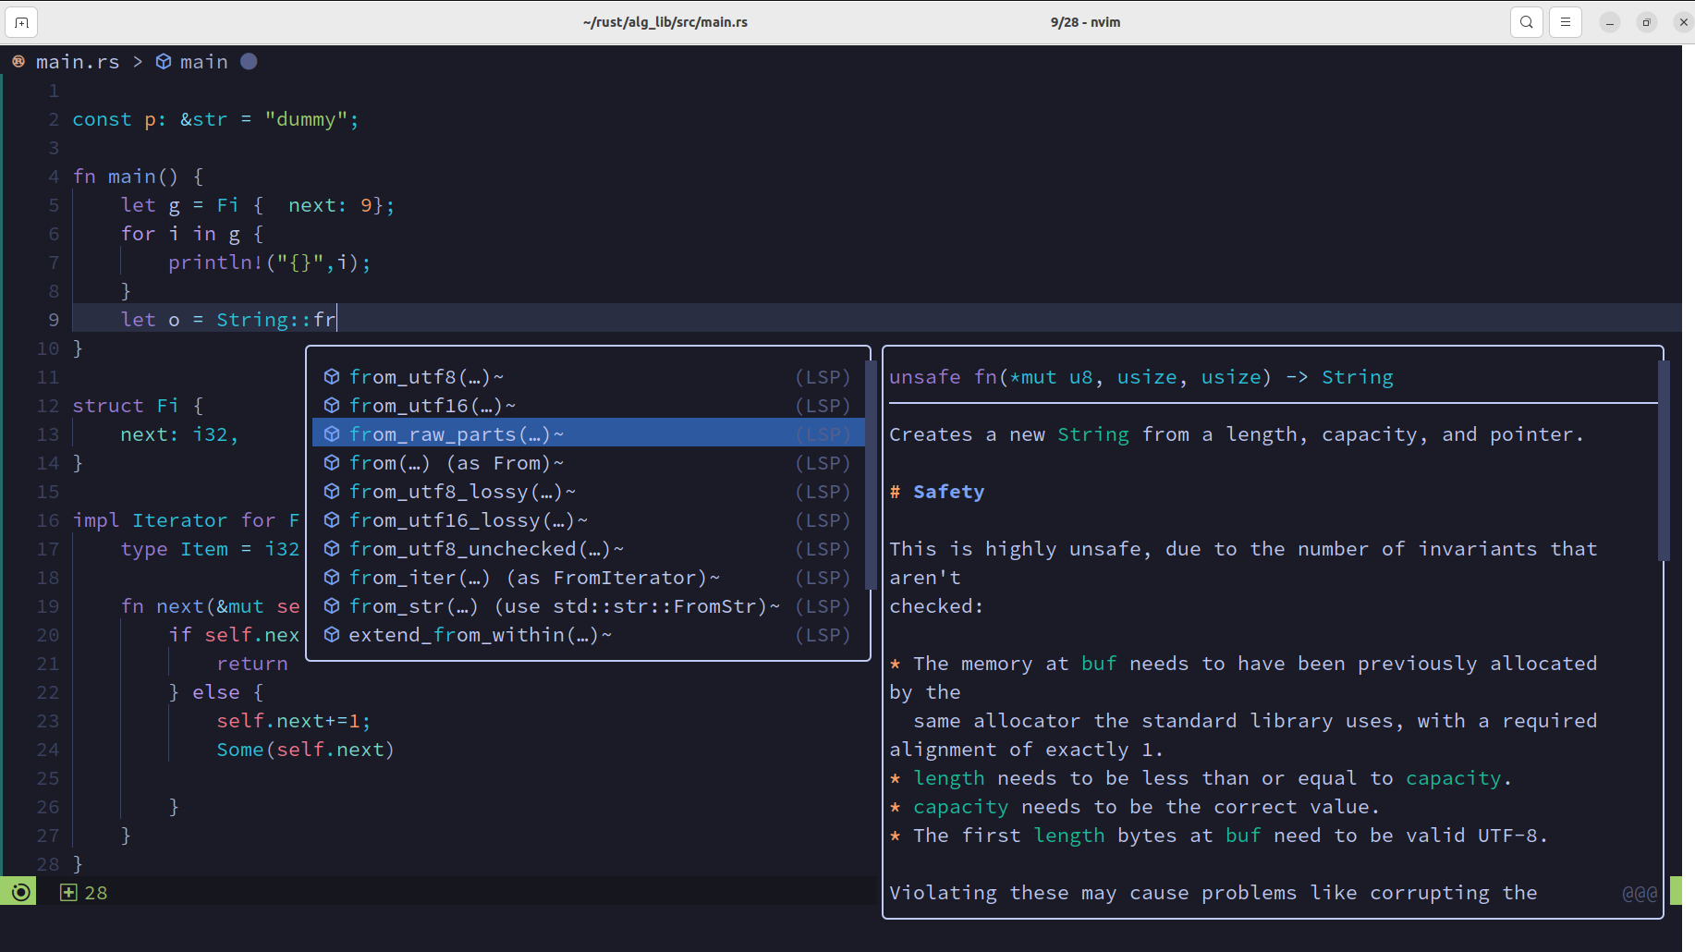
Task: Click the '@@@' truncation marker in docs popup
Action: coord(1640,894)
